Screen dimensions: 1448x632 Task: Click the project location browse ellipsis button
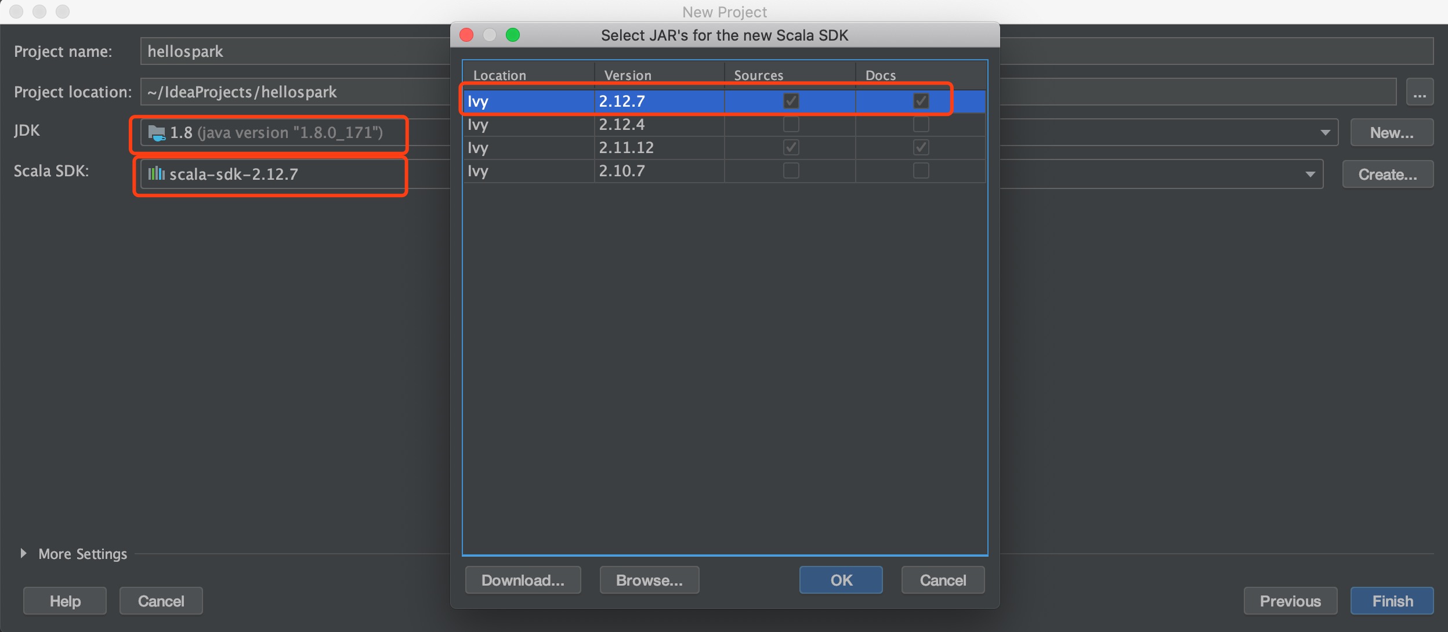(x=1419, y=92)
